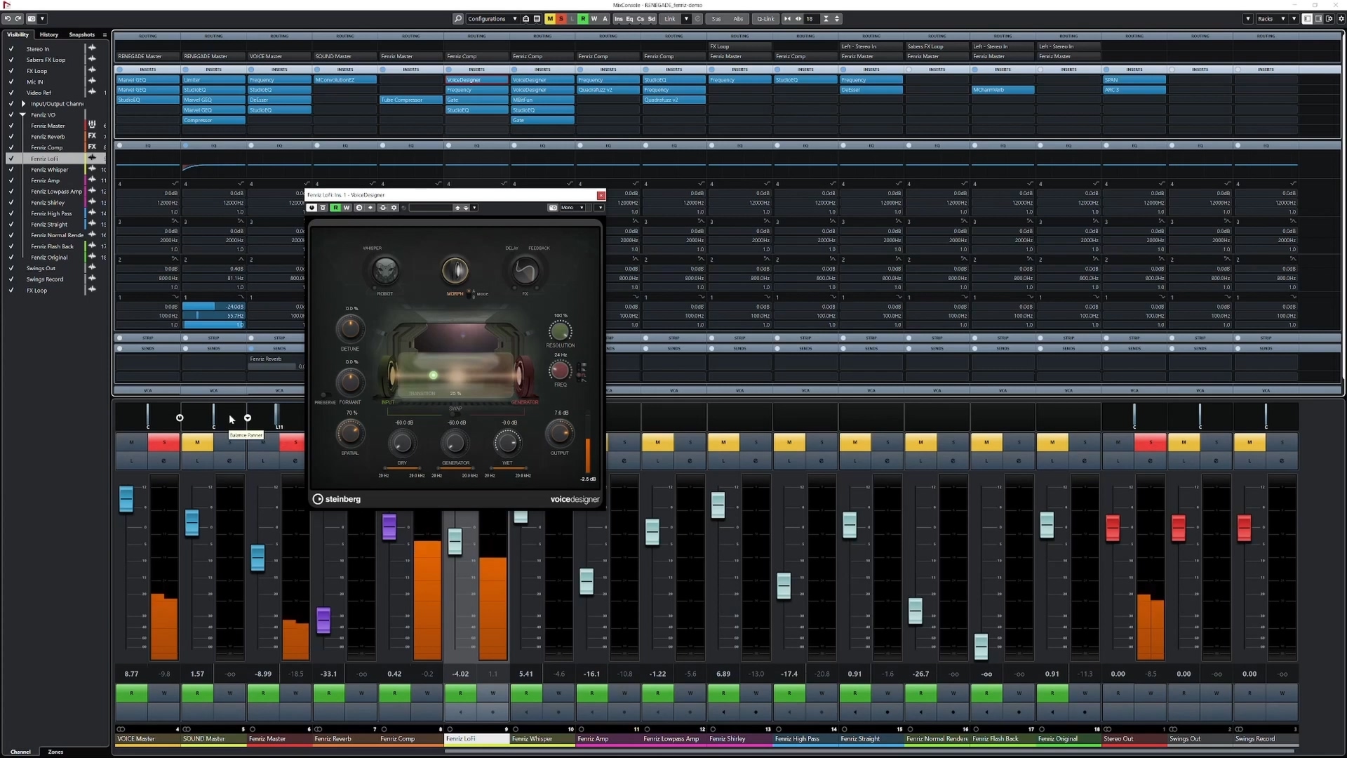Click the waveform icon beside Stereo In
This screenshot has width=1347, height=758.
pyautogui.click(x=92, y=48)
